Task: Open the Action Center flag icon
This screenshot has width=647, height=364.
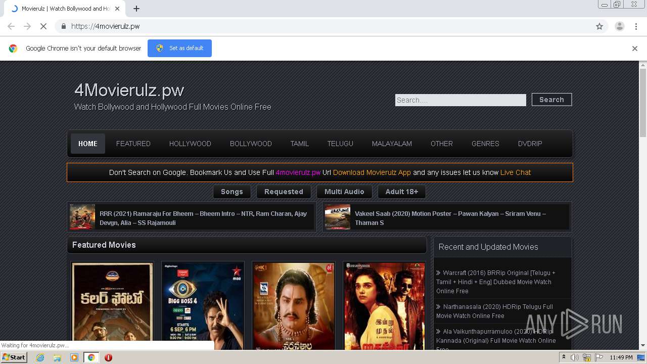Action: coord(598,357)
